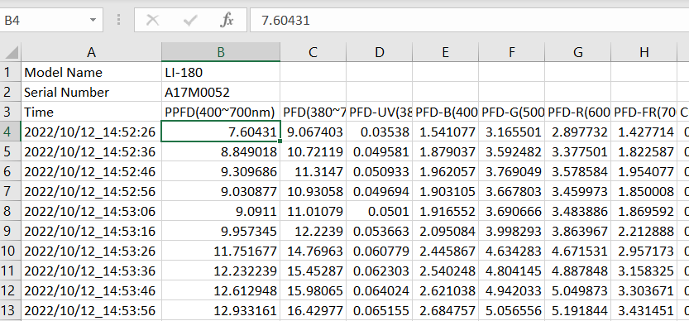689x321 pixels.
Task: Click cell with value 16.42977
Action: pyautogui.click(x=313, y=310)
